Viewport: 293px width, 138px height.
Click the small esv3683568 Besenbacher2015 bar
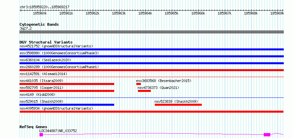tap(139, 84)
